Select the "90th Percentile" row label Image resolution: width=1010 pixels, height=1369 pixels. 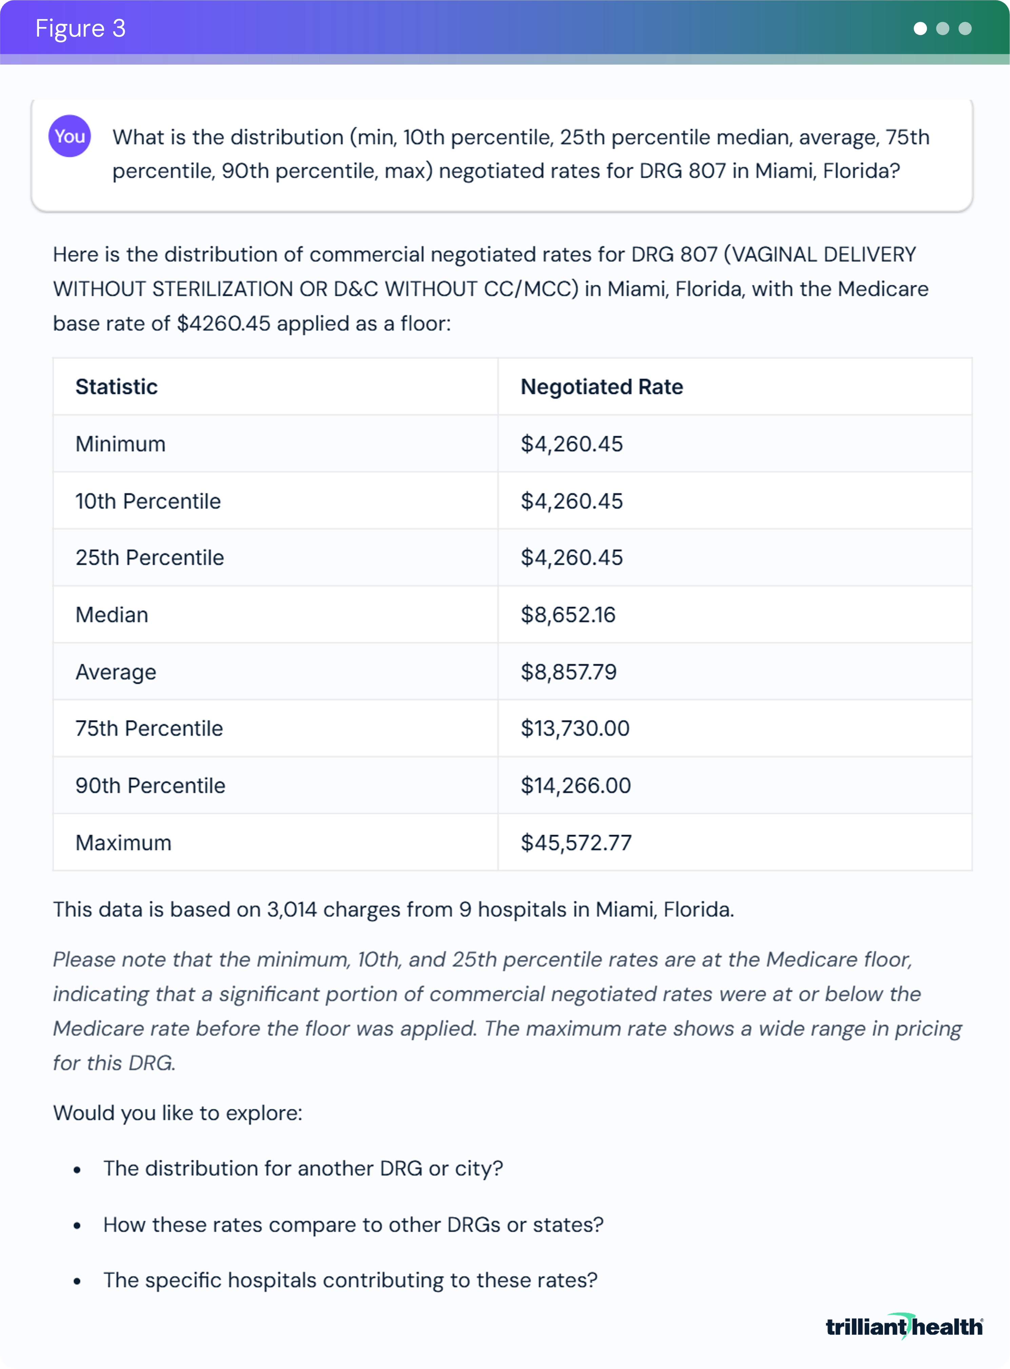pos(151,786)
